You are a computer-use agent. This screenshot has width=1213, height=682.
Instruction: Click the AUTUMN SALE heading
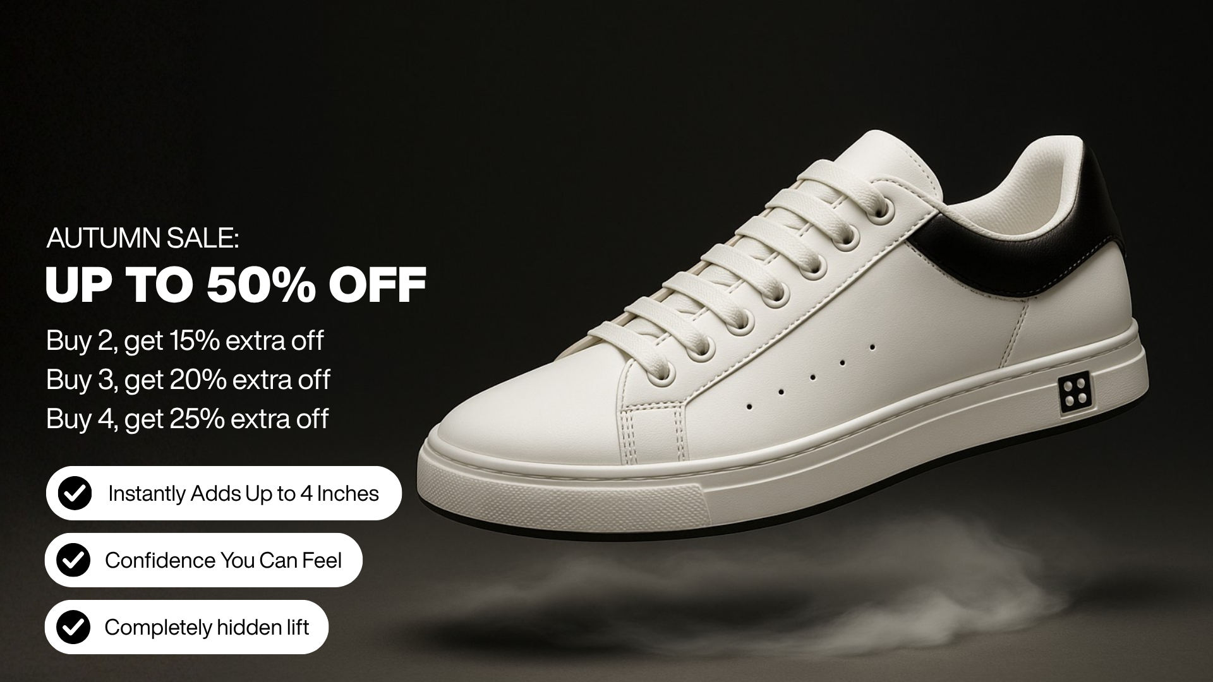(143, 238)
